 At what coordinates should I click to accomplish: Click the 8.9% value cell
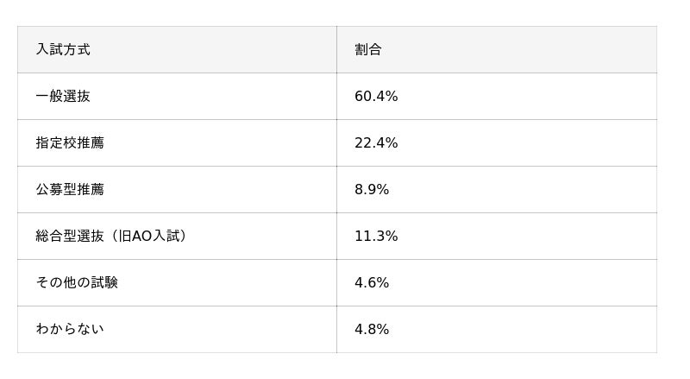[372, 190]
